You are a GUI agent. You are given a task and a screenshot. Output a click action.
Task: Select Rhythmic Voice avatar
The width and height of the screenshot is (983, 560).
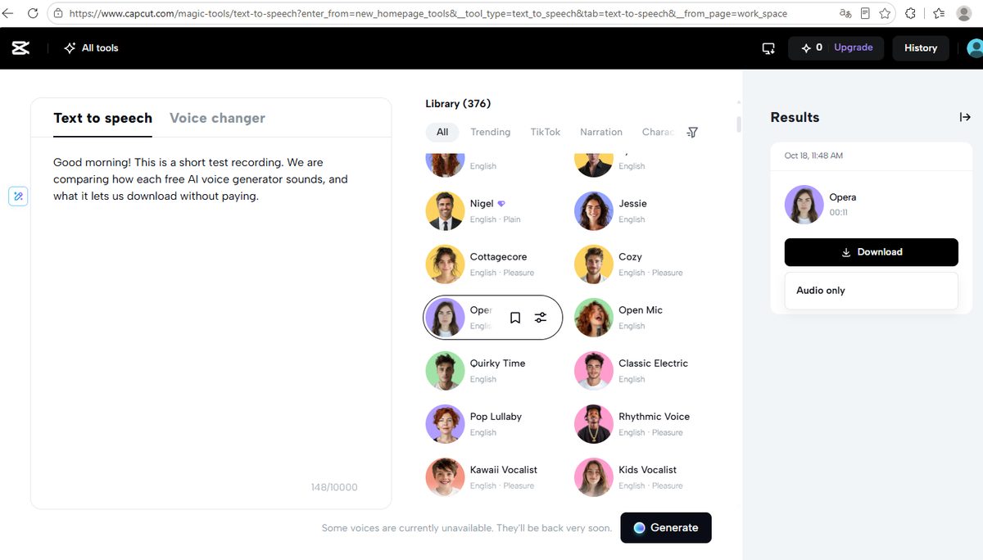click(593, 423)
